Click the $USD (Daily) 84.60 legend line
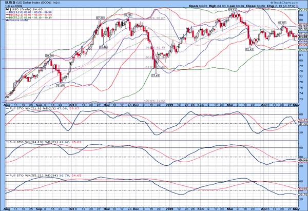 point(21,10)
